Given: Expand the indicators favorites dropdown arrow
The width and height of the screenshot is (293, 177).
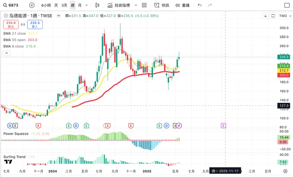Looking at the screenshot, I should (x=136, y=5).
